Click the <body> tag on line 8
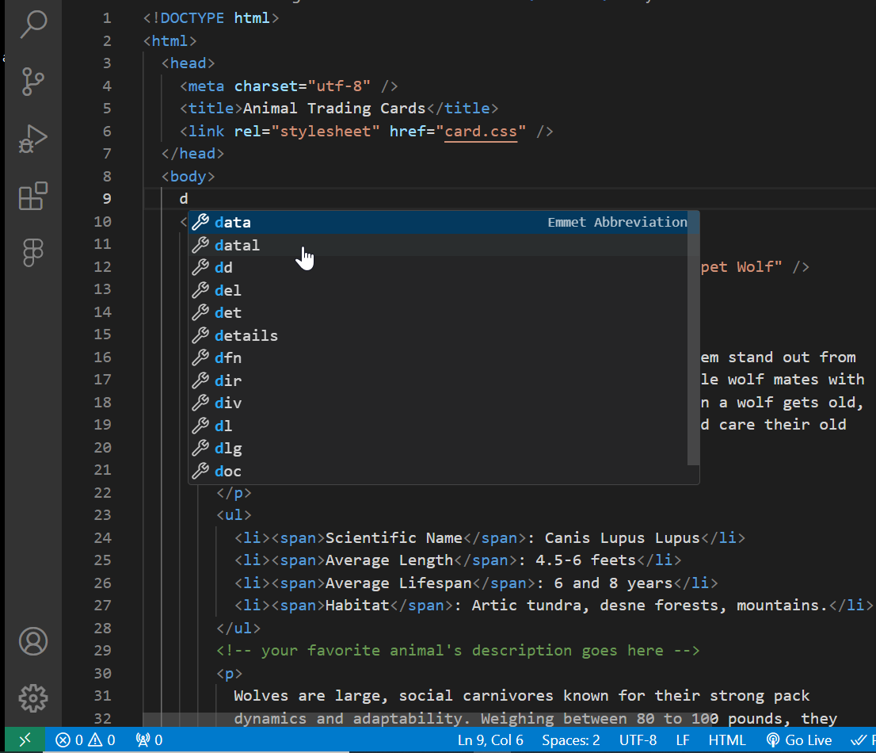Viewport: 876px width, 753px height. coord(188,177)
